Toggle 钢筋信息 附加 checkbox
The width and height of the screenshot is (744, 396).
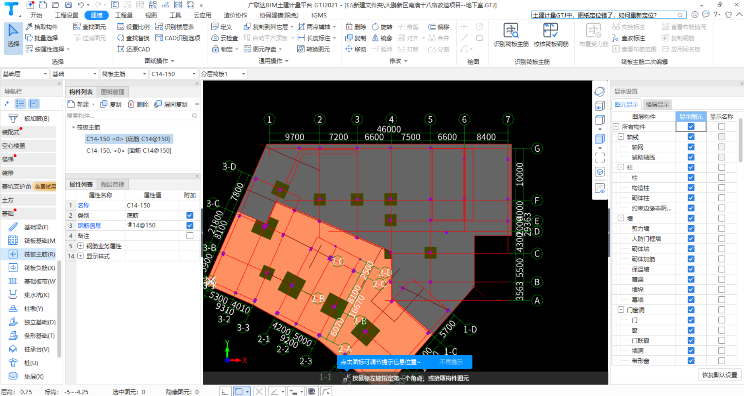190,225
